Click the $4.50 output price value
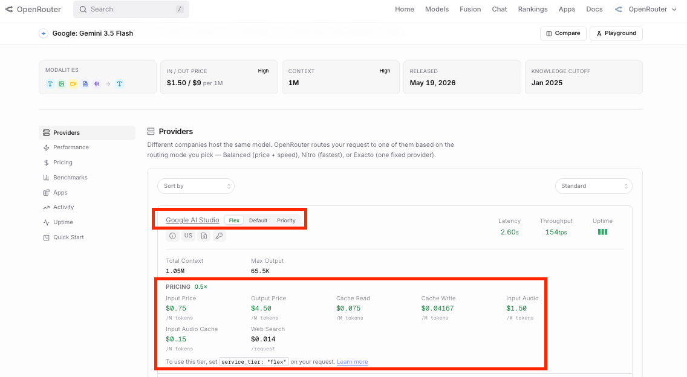The width and height of the screenshot is (687, 377). pos(261,308)
